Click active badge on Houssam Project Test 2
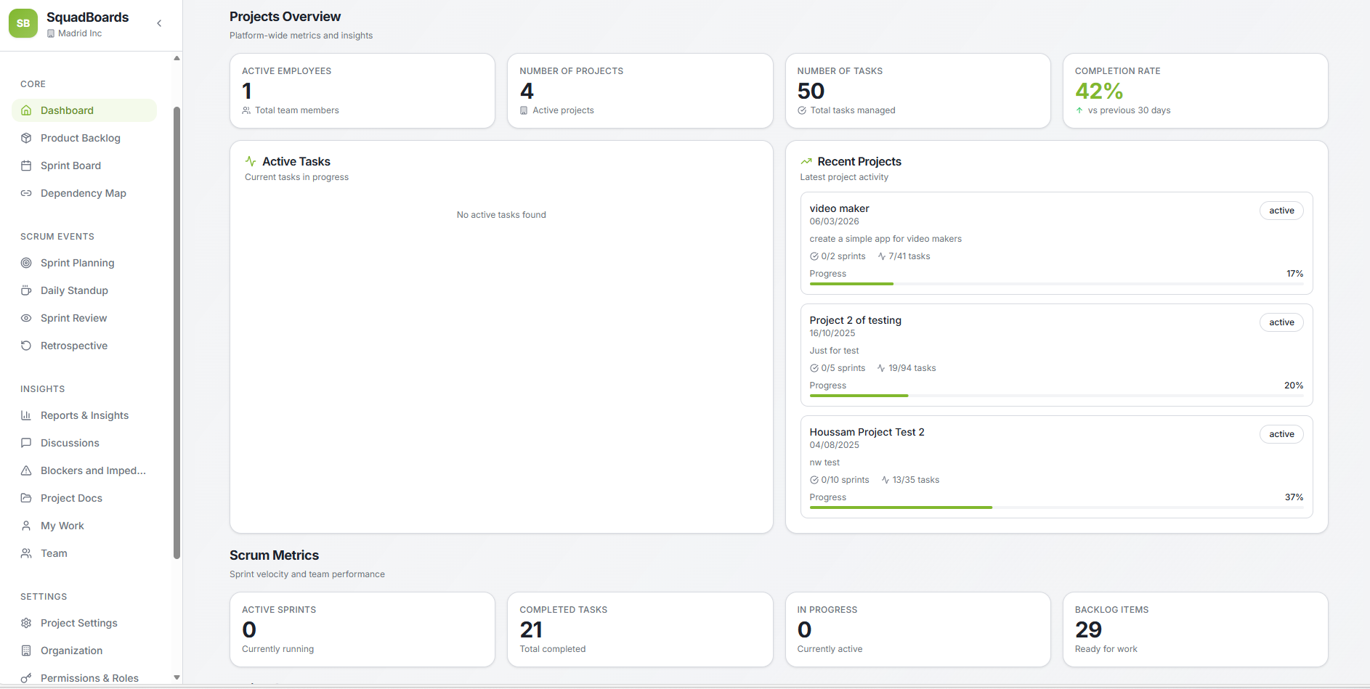This screenshot has width=1370, height=689. click(x=1281, y=434)
